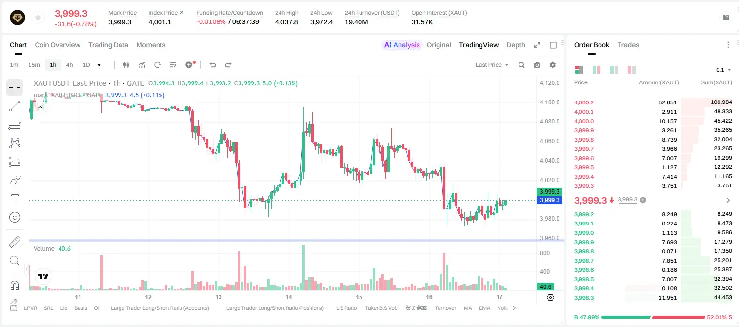The image size is (739, 327).
Task: Show only sell orders in order book
Action: coord(632,70)
